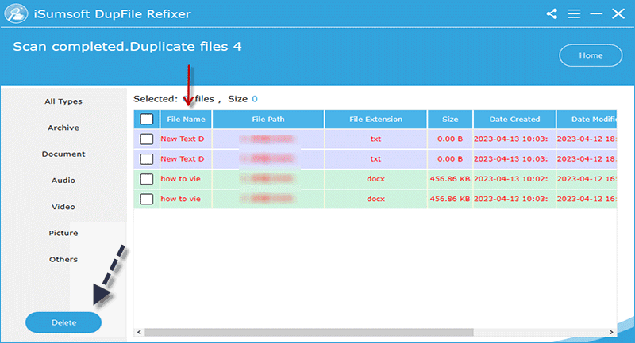Click 'docx' cell of the 10:02 row
The image size is (635, 343).
tap(375, 179)
